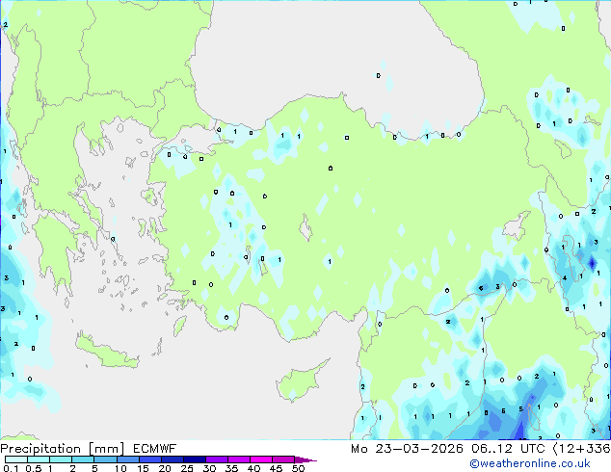The height and width of the screenshot is (472, 611).
Task: Pick the legend swatch between 15 and 20
Action: pos(150,459)
